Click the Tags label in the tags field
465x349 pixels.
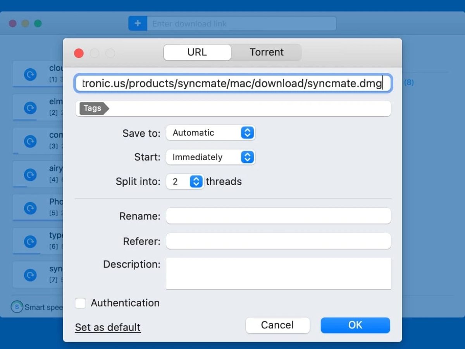94,108
